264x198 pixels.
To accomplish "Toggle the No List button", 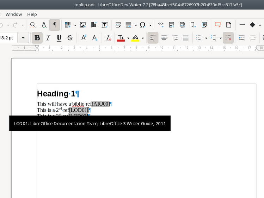I will (228, 38).
